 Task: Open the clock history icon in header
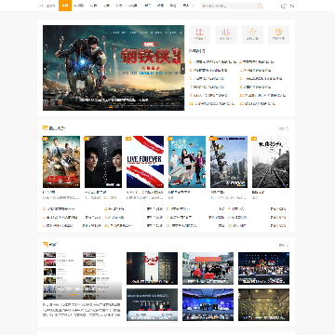(x=283, y=6)
